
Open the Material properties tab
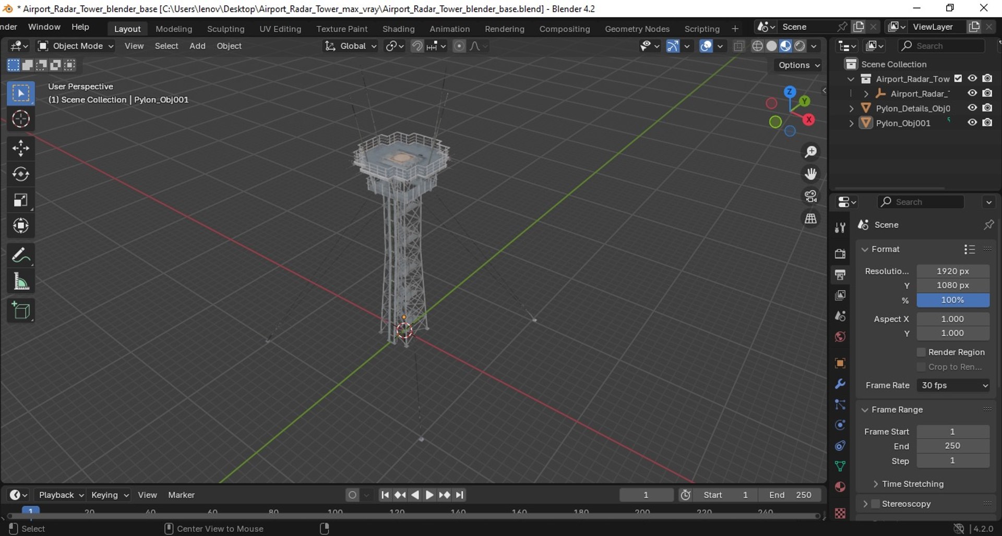click(840, 487)
